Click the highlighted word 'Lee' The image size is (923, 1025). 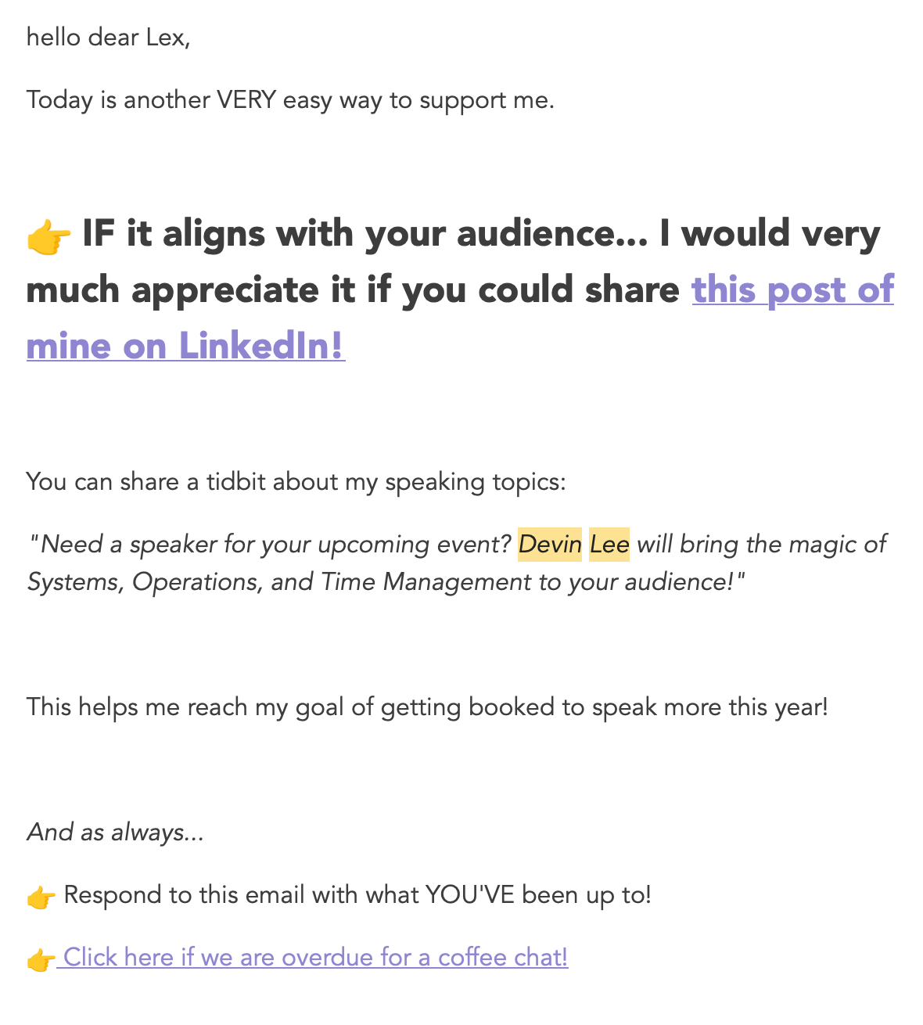tap(609, 544)
